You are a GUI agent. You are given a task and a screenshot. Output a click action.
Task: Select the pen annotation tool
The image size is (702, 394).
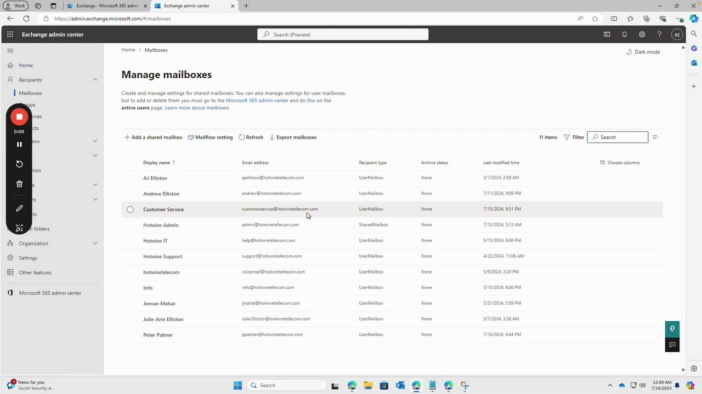19,208
